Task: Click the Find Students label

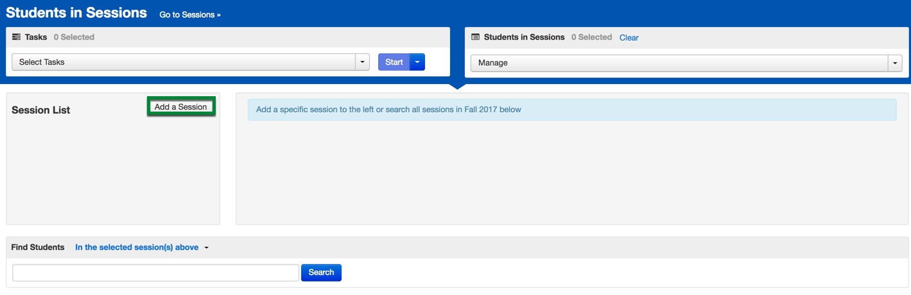Action: [38, 248]
